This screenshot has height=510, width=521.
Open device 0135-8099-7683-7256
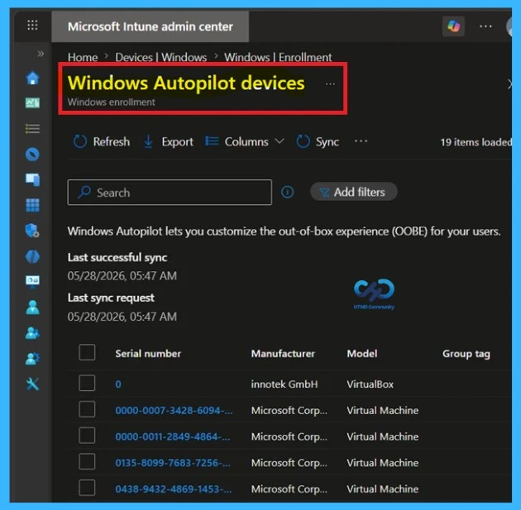[173, 463]
